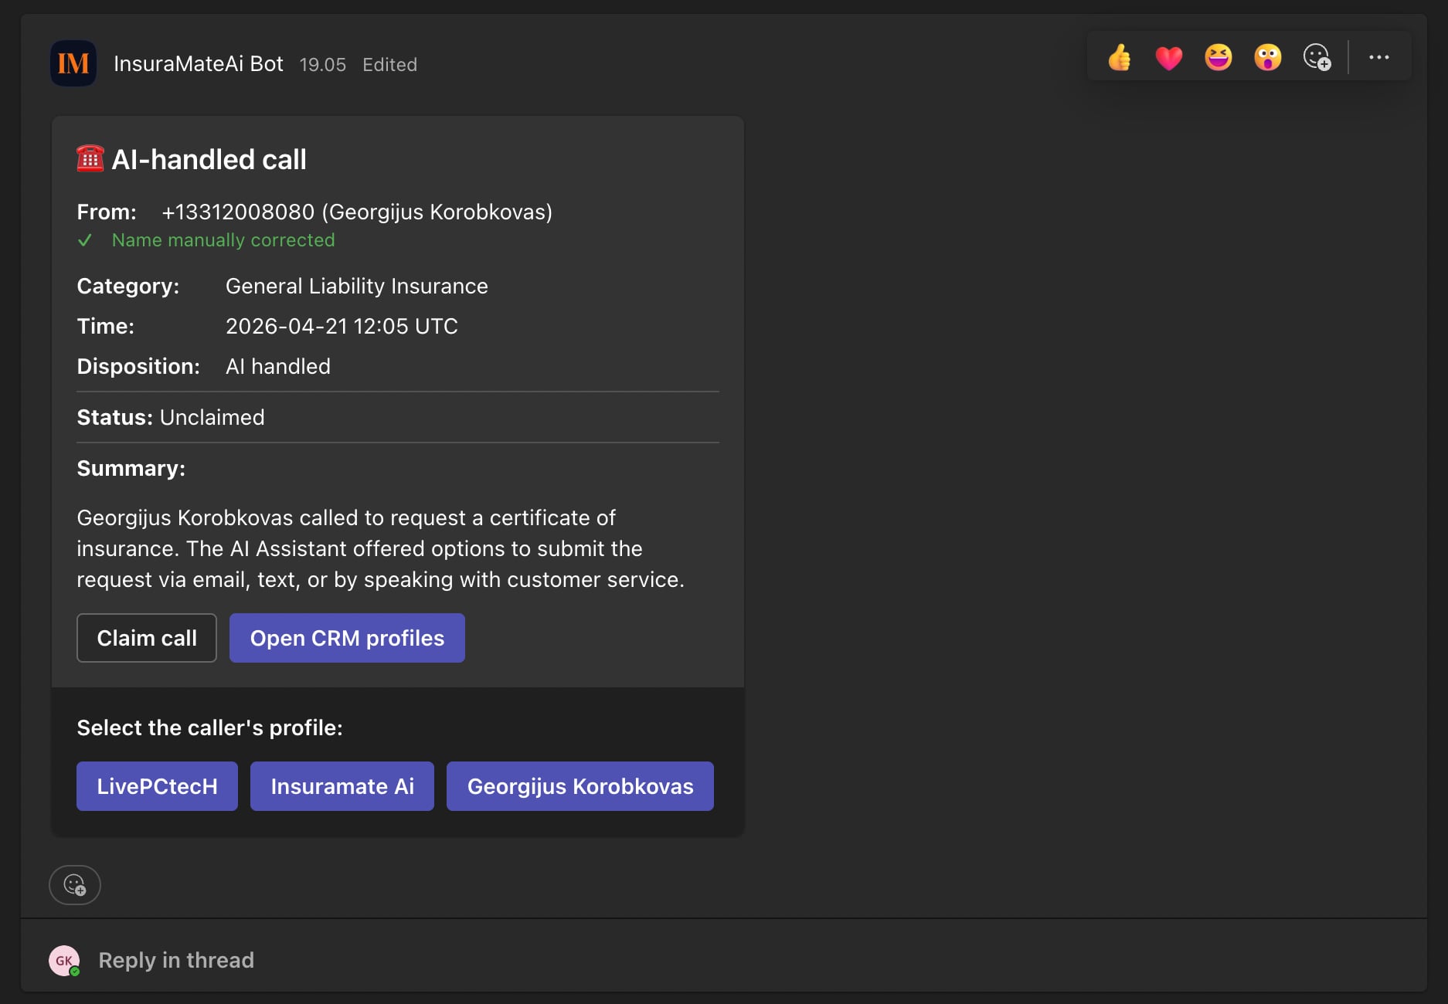The height and width of the screenshot is (1004, 1448).
Task: Click the GK avatar by the reply field
Action: click(63, 959)
